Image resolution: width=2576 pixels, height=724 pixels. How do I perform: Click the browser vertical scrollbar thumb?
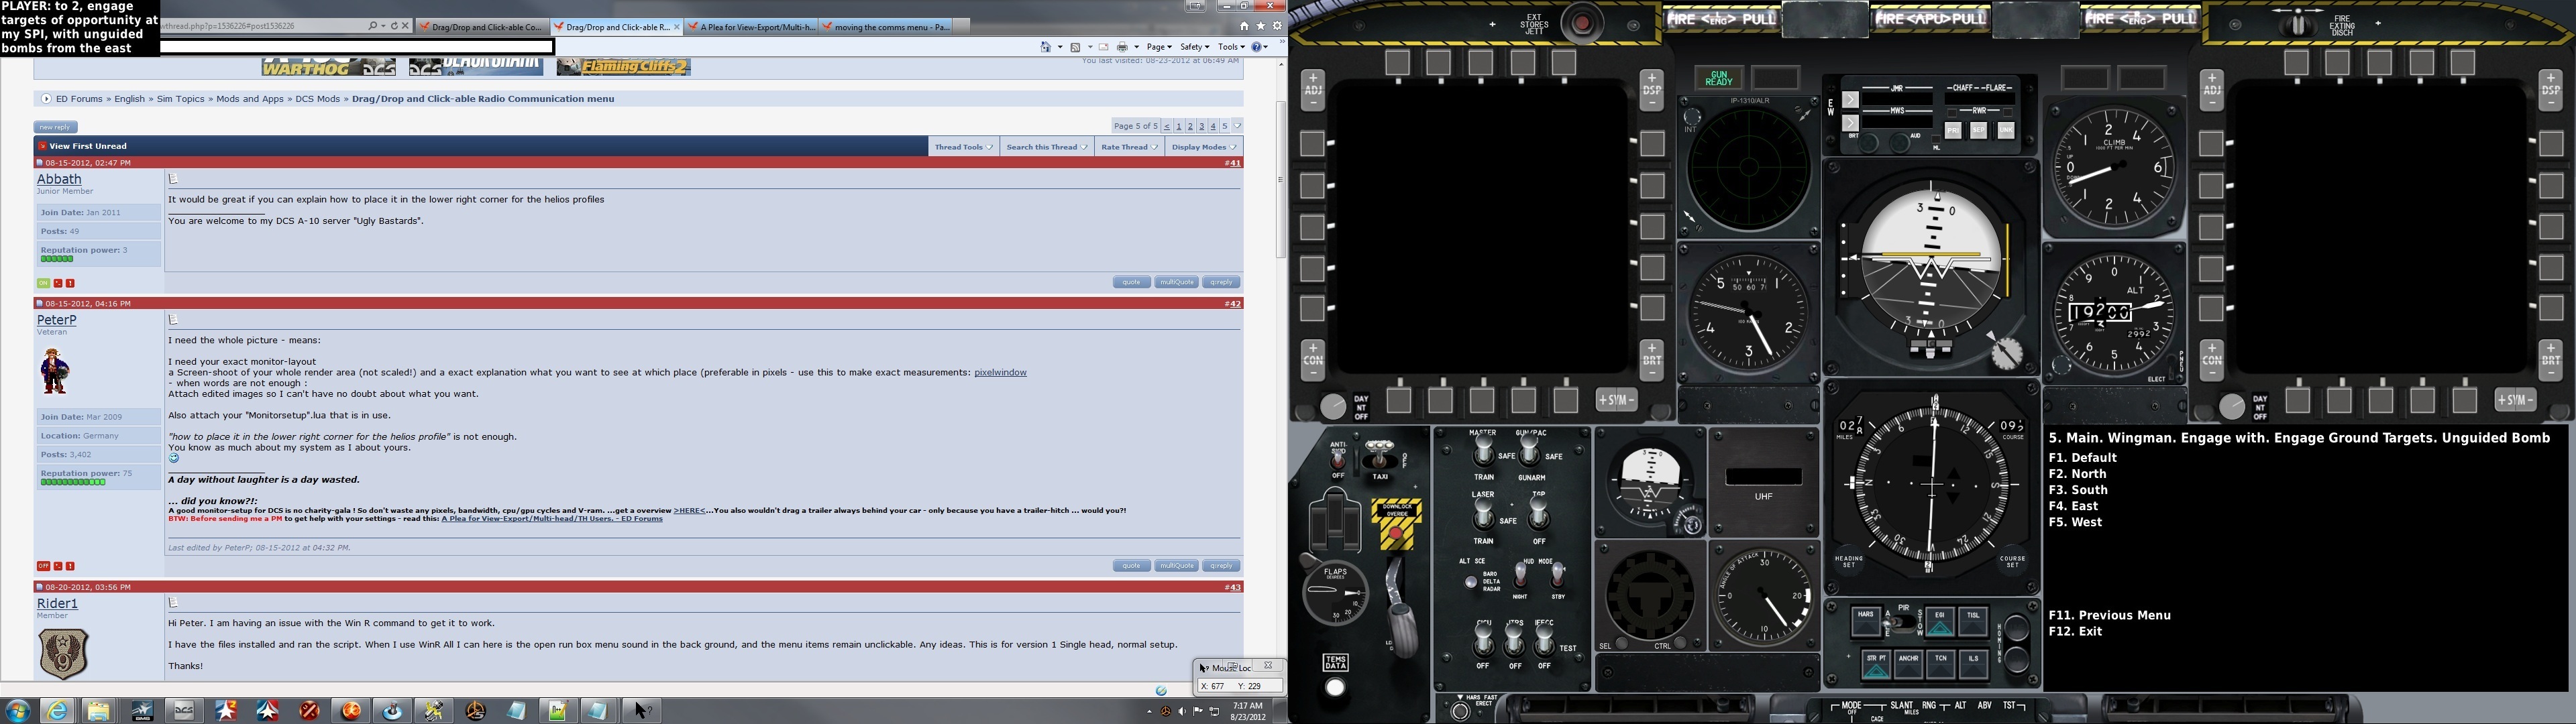click(x=1281, y=180)
